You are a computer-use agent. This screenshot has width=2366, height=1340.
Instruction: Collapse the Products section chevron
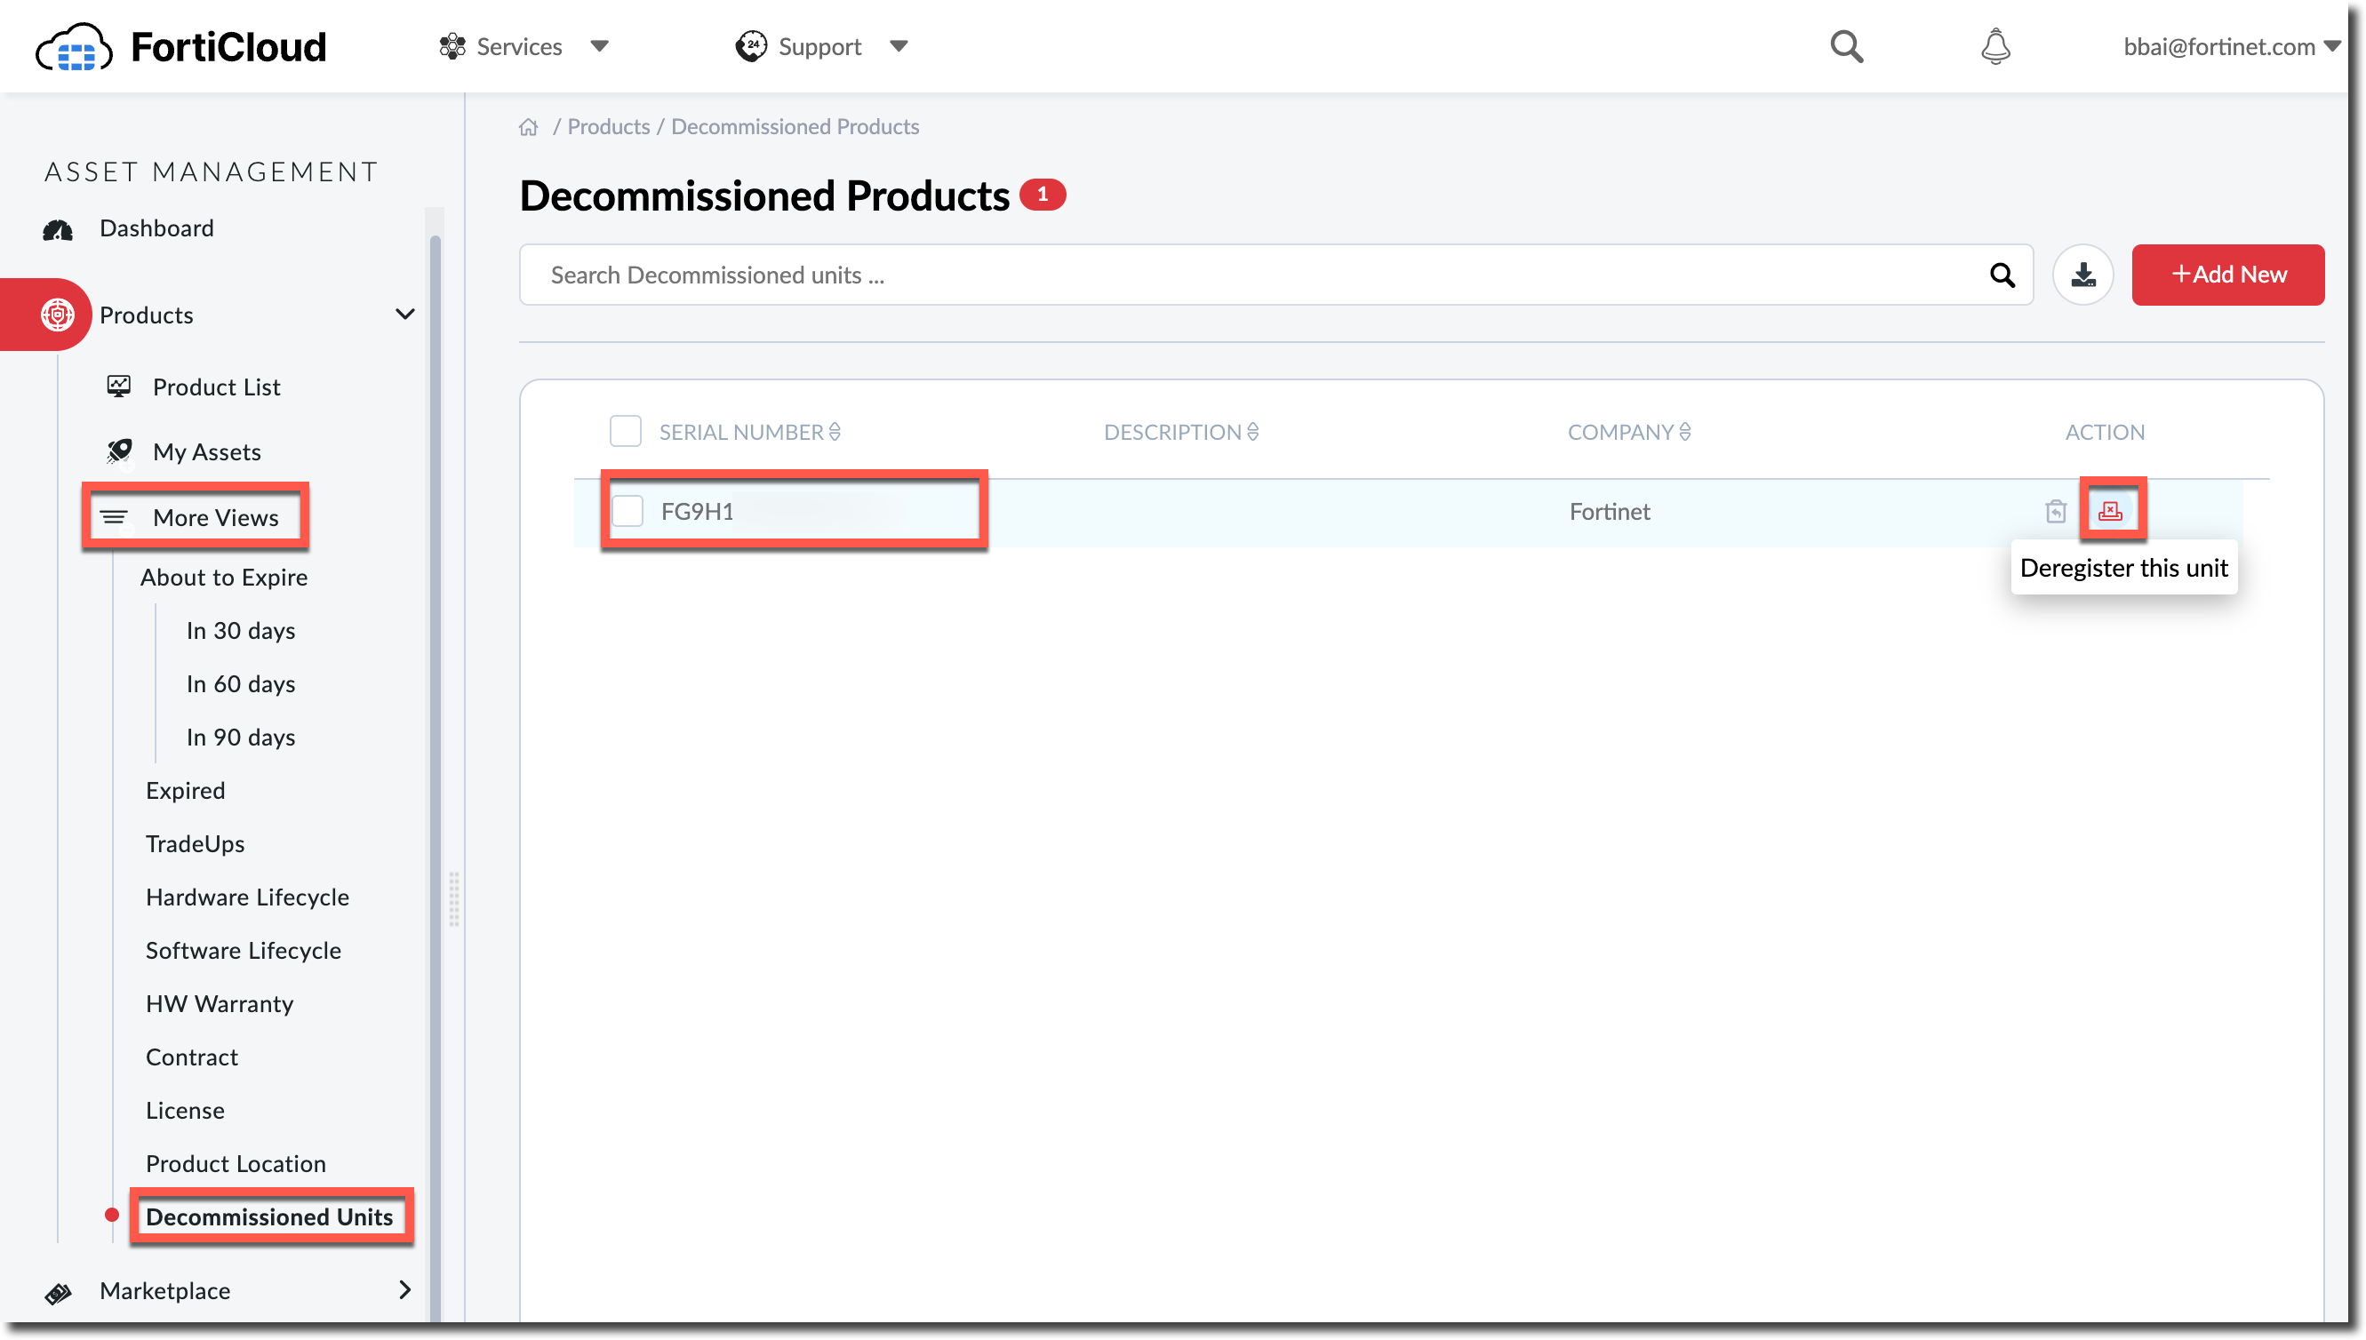click(405, 315)
